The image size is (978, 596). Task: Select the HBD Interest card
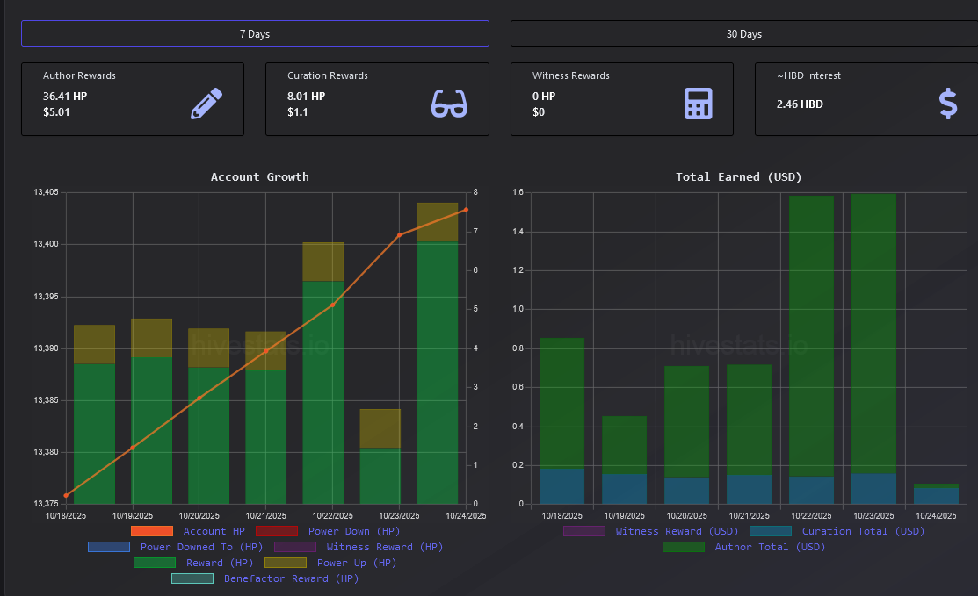(x=866, y=98)
